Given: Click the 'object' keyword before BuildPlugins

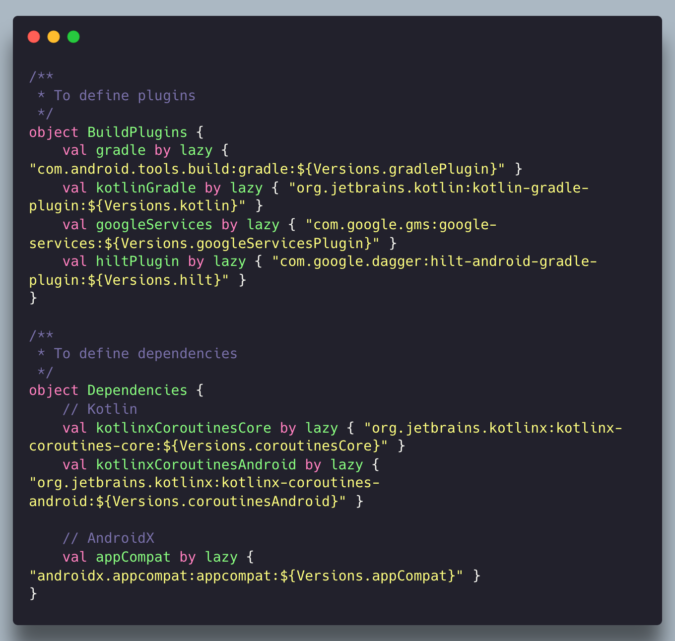Looking at the screenshot, I should 54,132.
